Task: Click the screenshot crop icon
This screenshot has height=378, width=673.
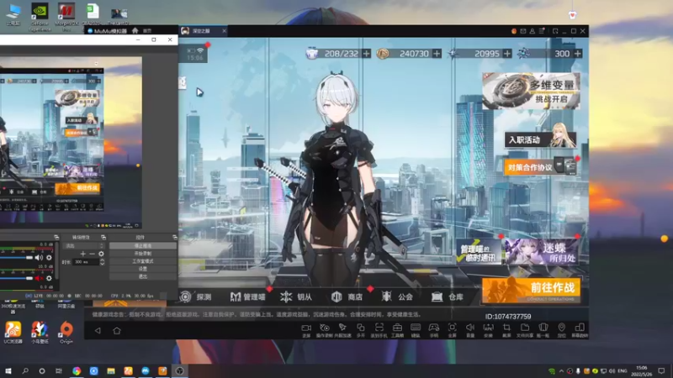Action: click(x=506, y=328)
